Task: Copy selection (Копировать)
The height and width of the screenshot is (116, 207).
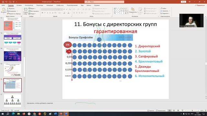Action: [12, 11]
